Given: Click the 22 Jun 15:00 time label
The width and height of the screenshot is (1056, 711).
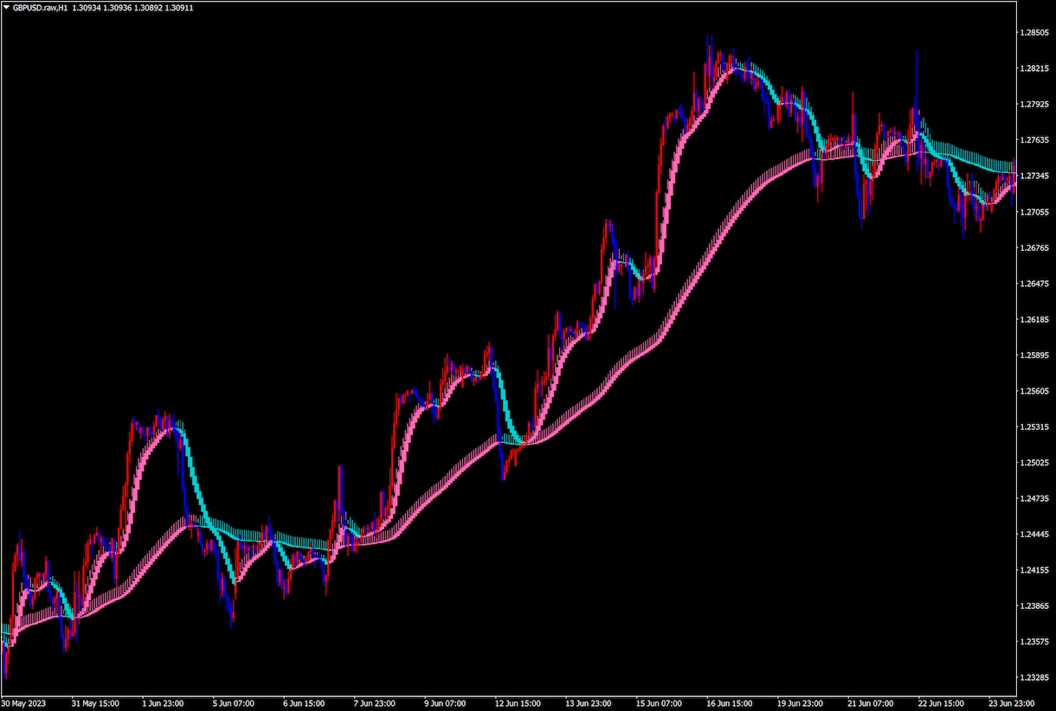Looking at the screenshot, I should pyautogui.click(x=940, y=703).
